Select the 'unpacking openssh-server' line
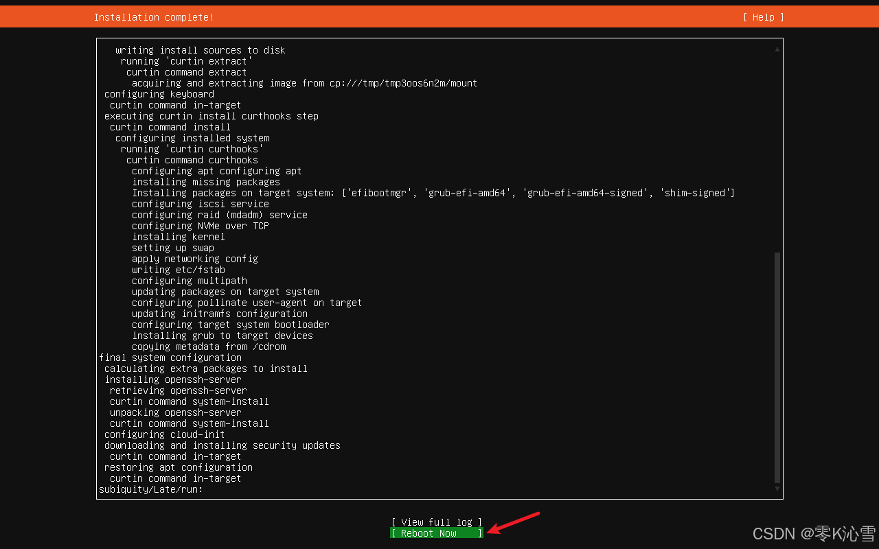This screenshot has width=879, height=549. pyautogui.click(x=176, y=412)
